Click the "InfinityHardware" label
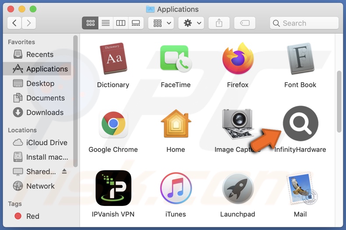The height and width of the screenshot is (230, 346). [300, 150]
